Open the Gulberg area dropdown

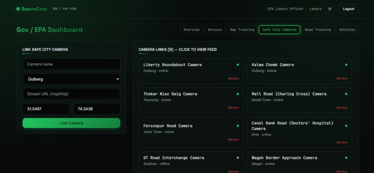click(71, 79)
